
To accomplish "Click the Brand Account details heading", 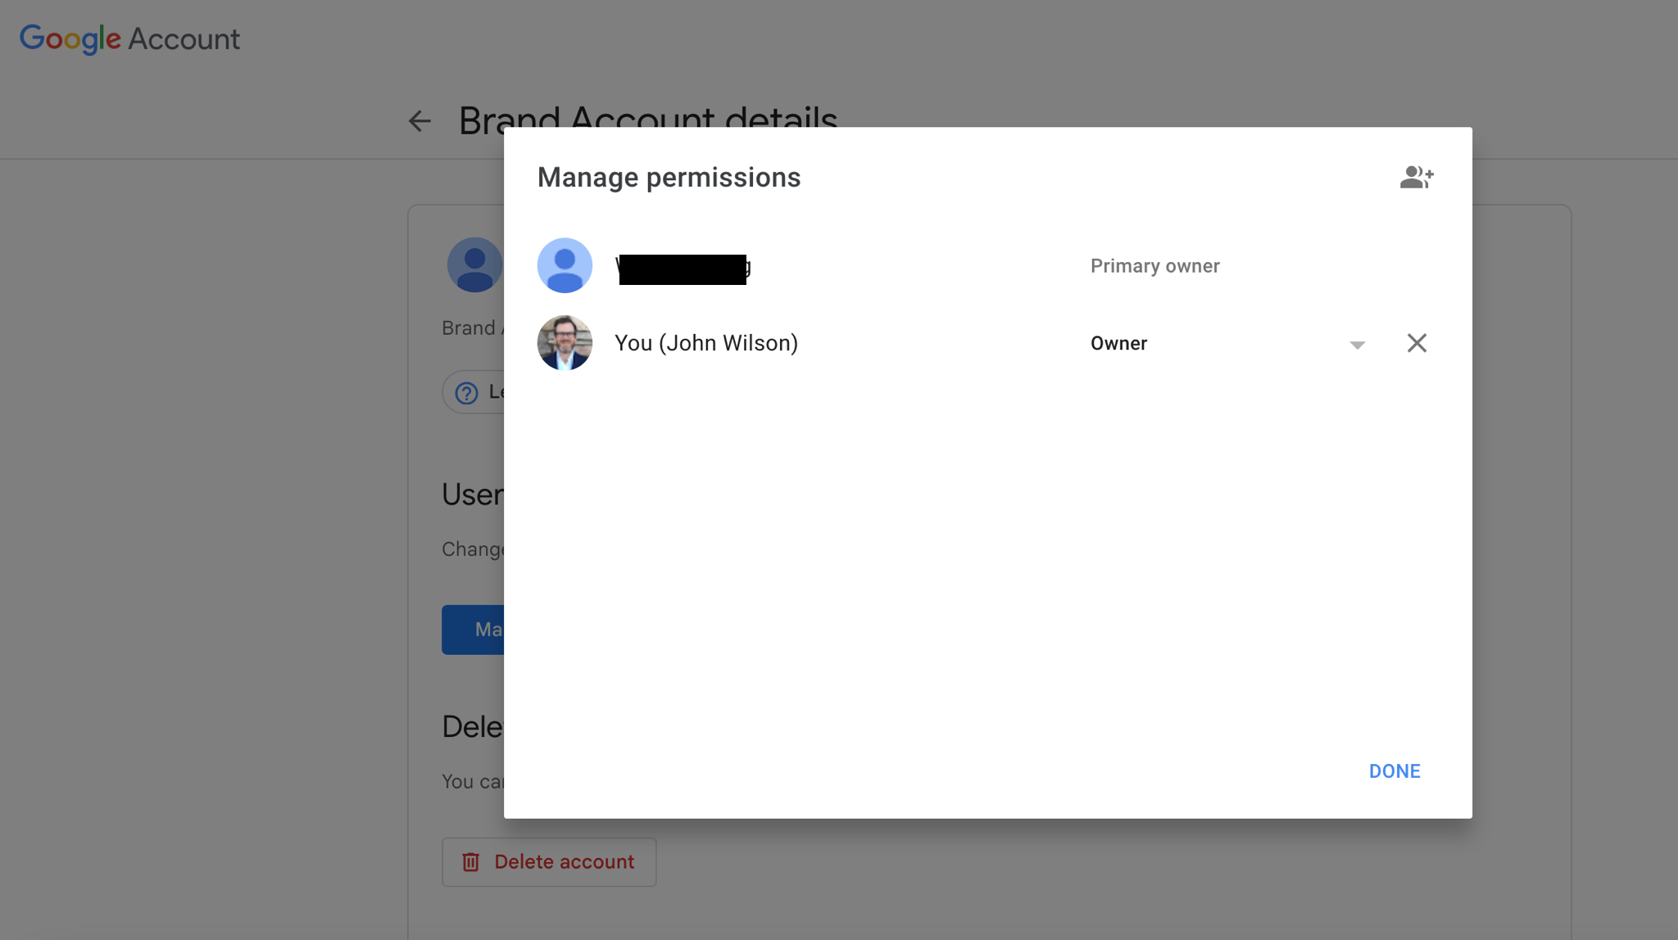I will [647, 119].
